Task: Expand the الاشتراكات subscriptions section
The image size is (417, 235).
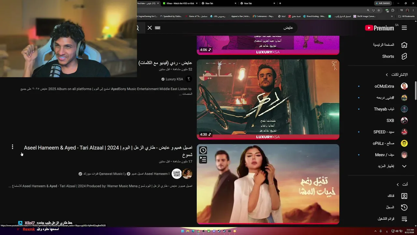Action: (396, 75)
